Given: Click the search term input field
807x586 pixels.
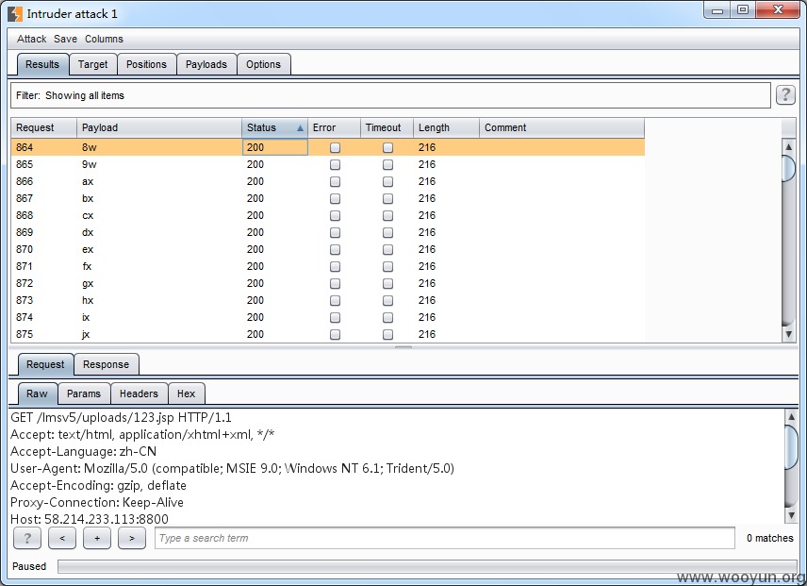Looking at the screenshot, I should click(445, 538).
